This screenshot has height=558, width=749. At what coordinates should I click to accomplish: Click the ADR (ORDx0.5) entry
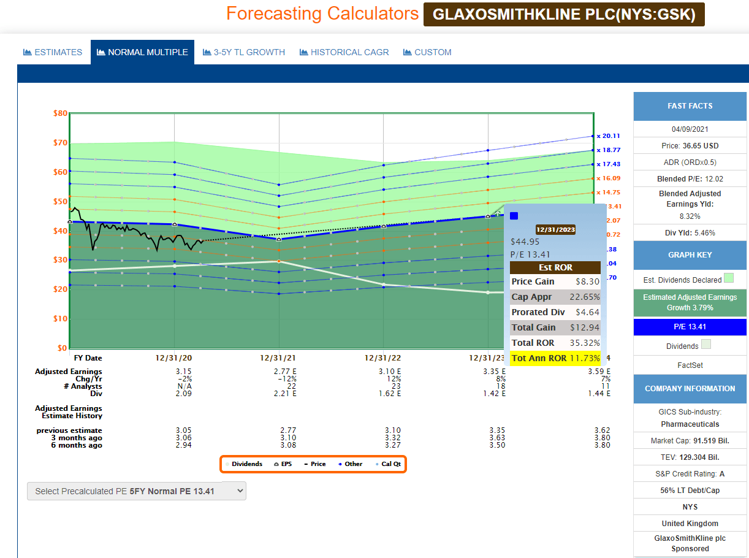click(x=690, y=162)
